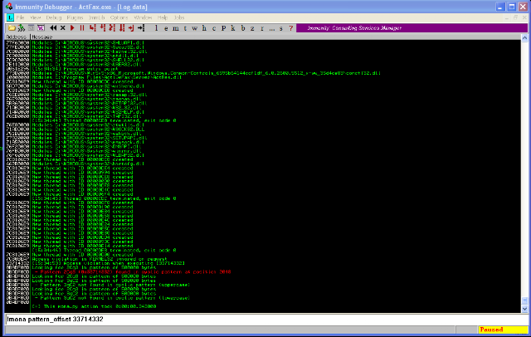
Task: Open a file with the folder icon
Action: [12, 28]
